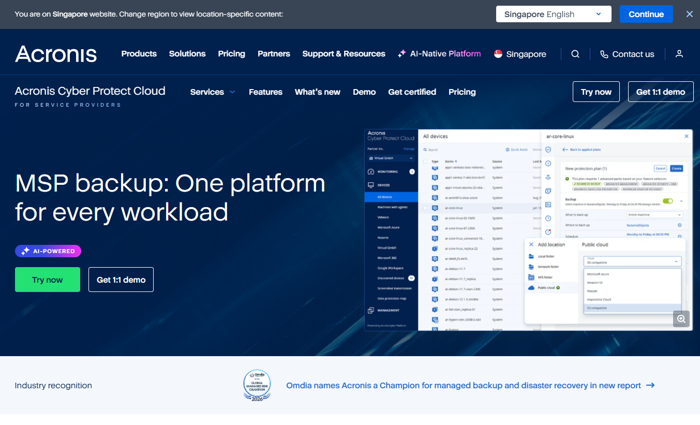Click the Create button in the protection plan
Image resolution: width=700 pixels, height=425 pixels.
[676, 168]
